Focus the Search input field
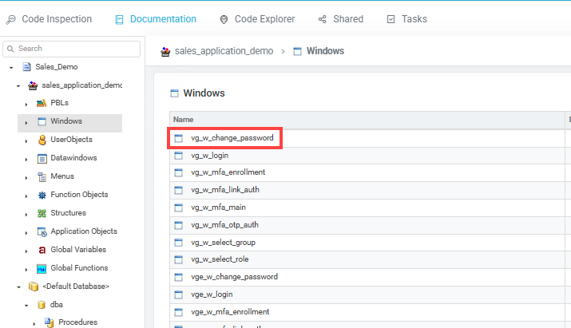The width and height of the screenshot is (571, 328). point(71,49)
